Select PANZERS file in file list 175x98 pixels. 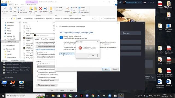tap(28, 38)
